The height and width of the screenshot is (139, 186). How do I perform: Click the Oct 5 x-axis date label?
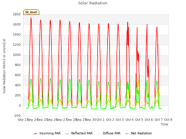139,120
